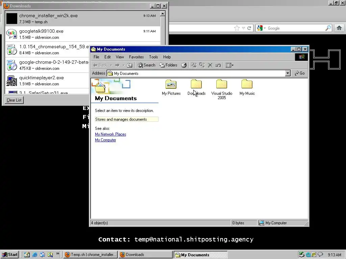
Task: Switch to Temp.sh Firefox taskbar button
Action: coord(91,255)
